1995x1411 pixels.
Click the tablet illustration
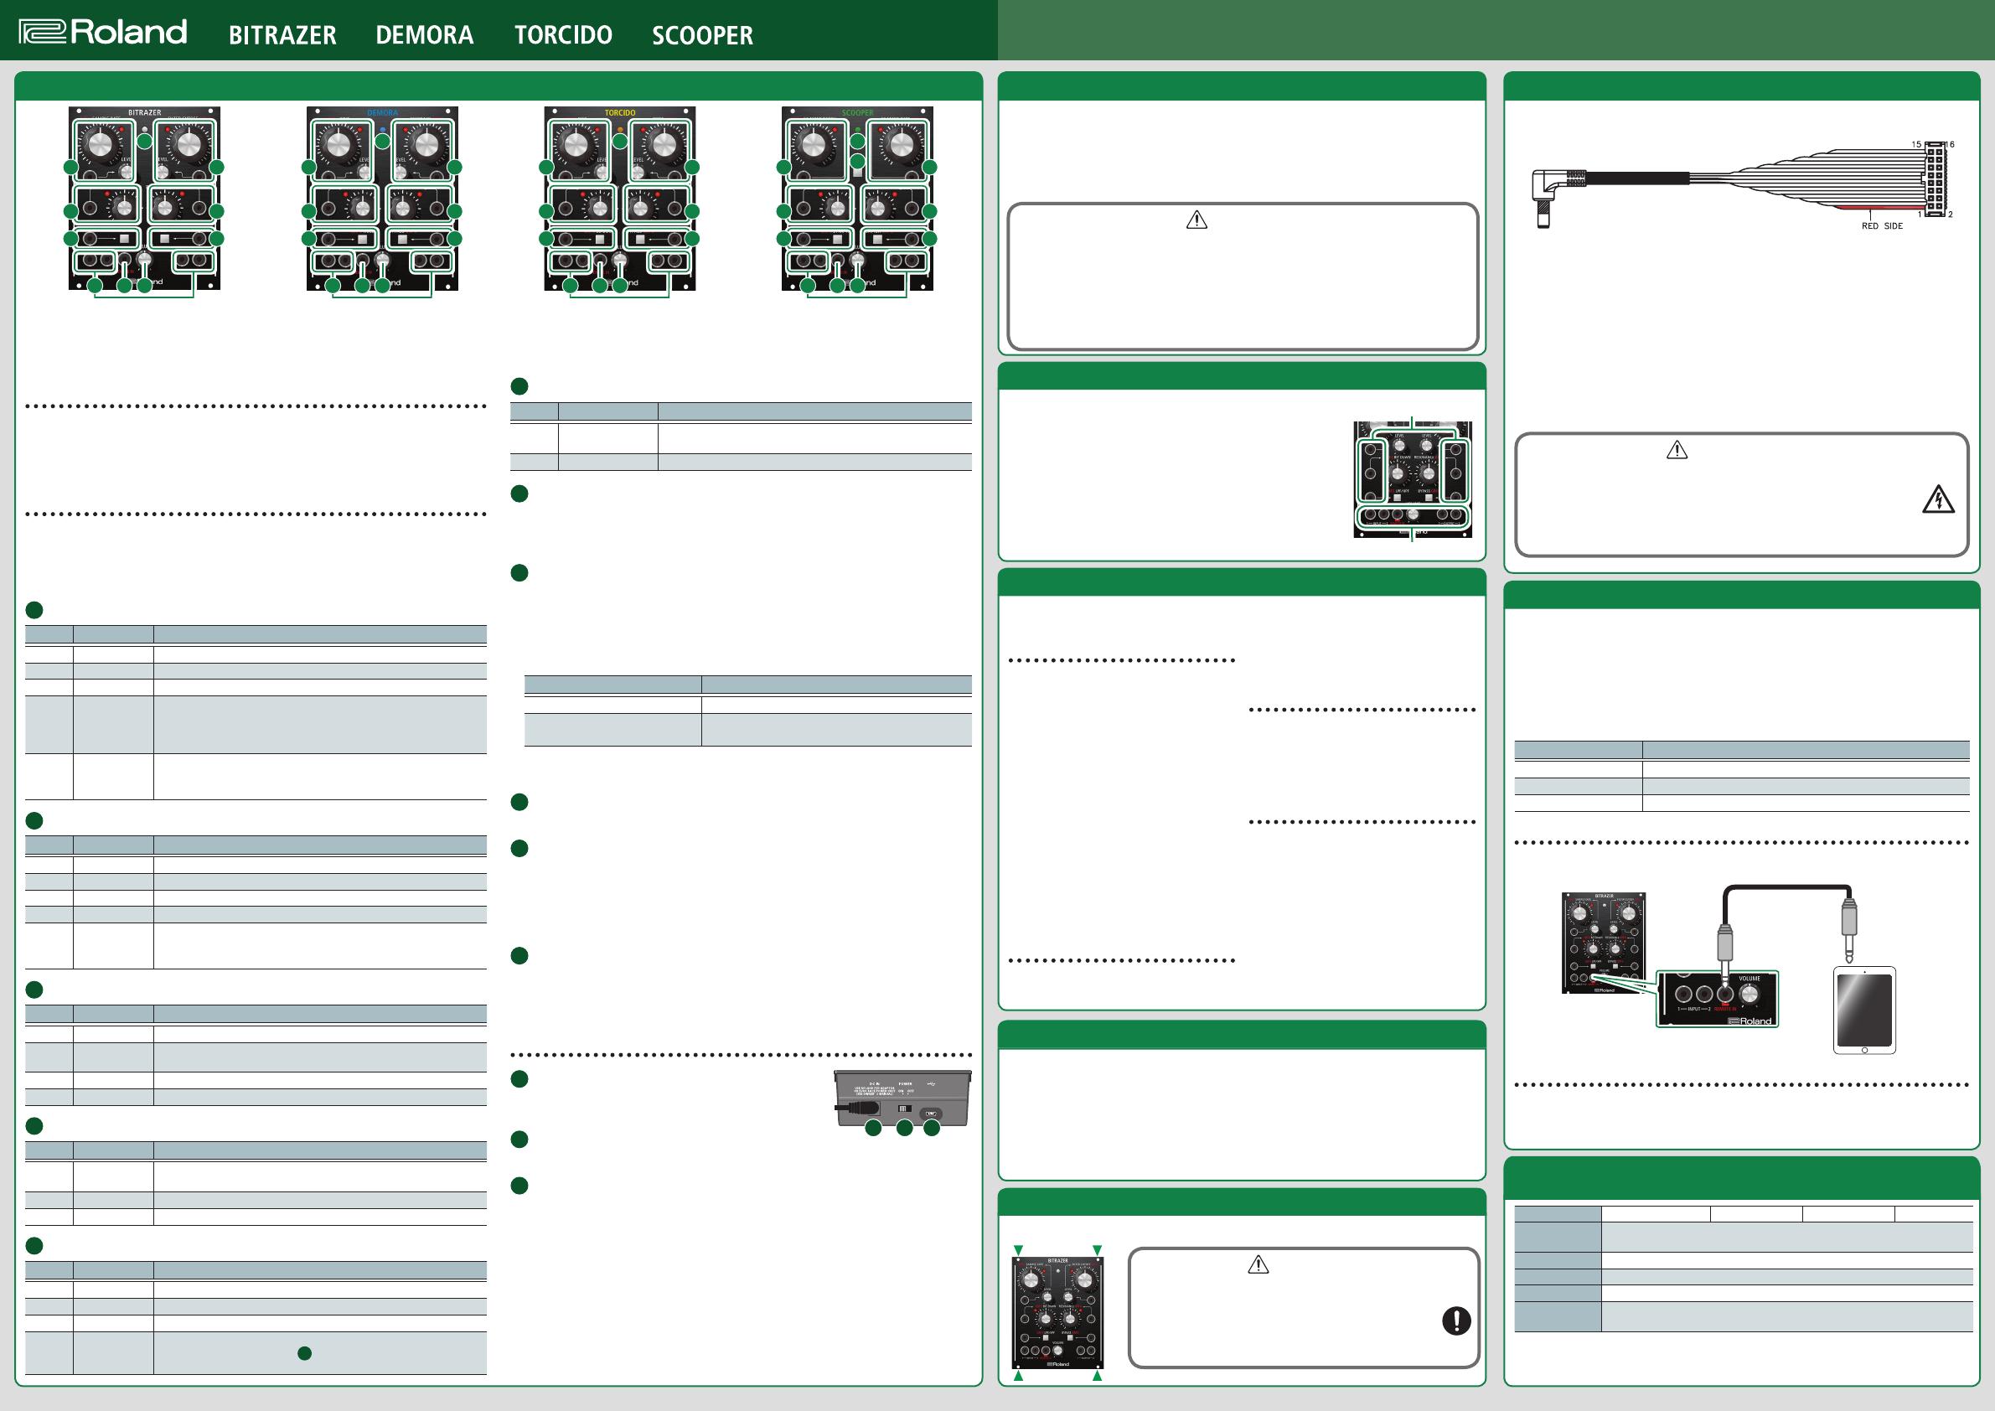coord(1864,1010)
